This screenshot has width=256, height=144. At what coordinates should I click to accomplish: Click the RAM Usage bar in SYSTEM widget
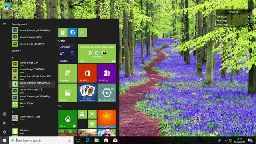point(234,21)
